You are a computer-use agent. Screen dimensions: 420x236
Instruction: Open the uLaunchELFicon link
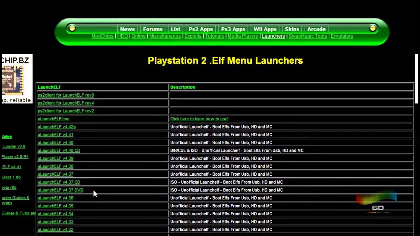(53, 119)
